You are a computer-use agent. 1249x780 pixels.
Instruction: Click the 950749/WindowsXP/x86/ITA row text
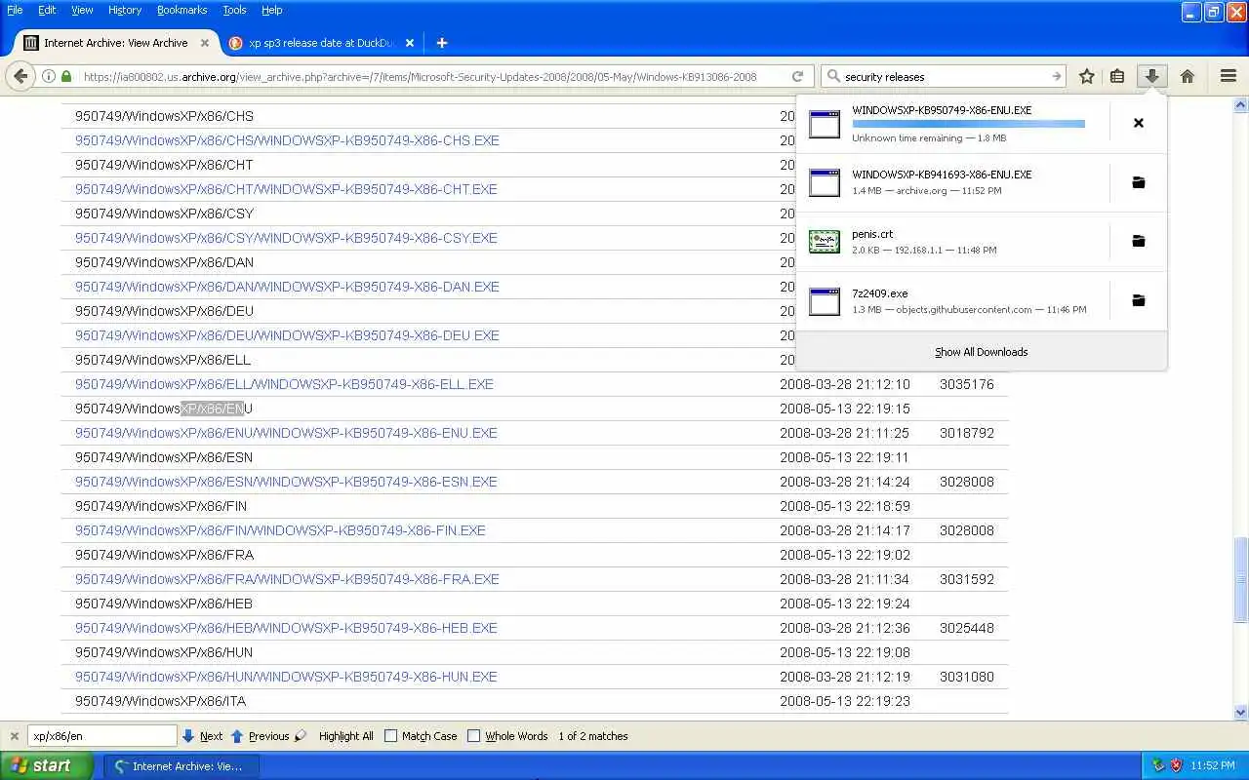coord(160,701)
